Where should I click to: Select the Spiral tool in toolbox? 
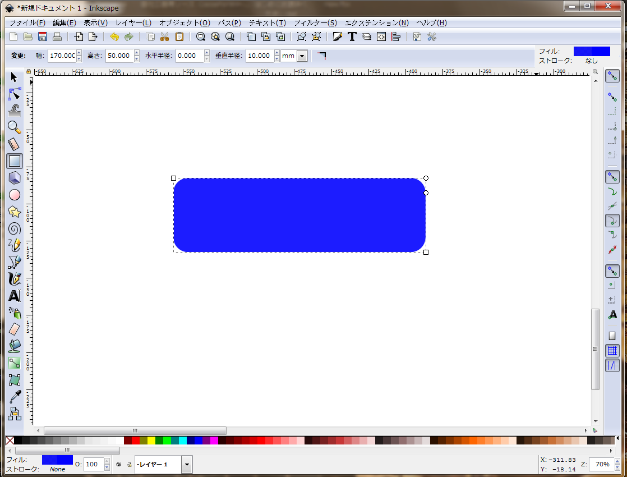[x=15, y=228]
